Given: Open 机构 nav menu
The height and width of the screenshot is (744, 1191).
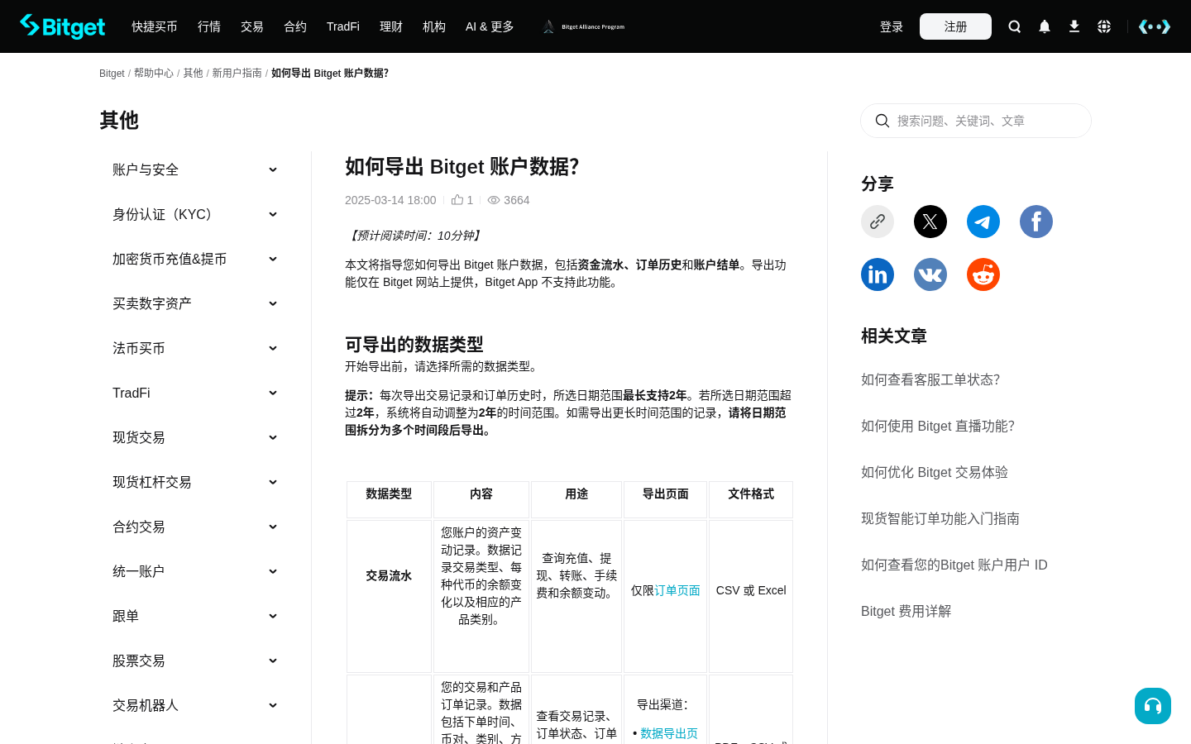Looking at the screenshot, I should (x=434, y=26).
